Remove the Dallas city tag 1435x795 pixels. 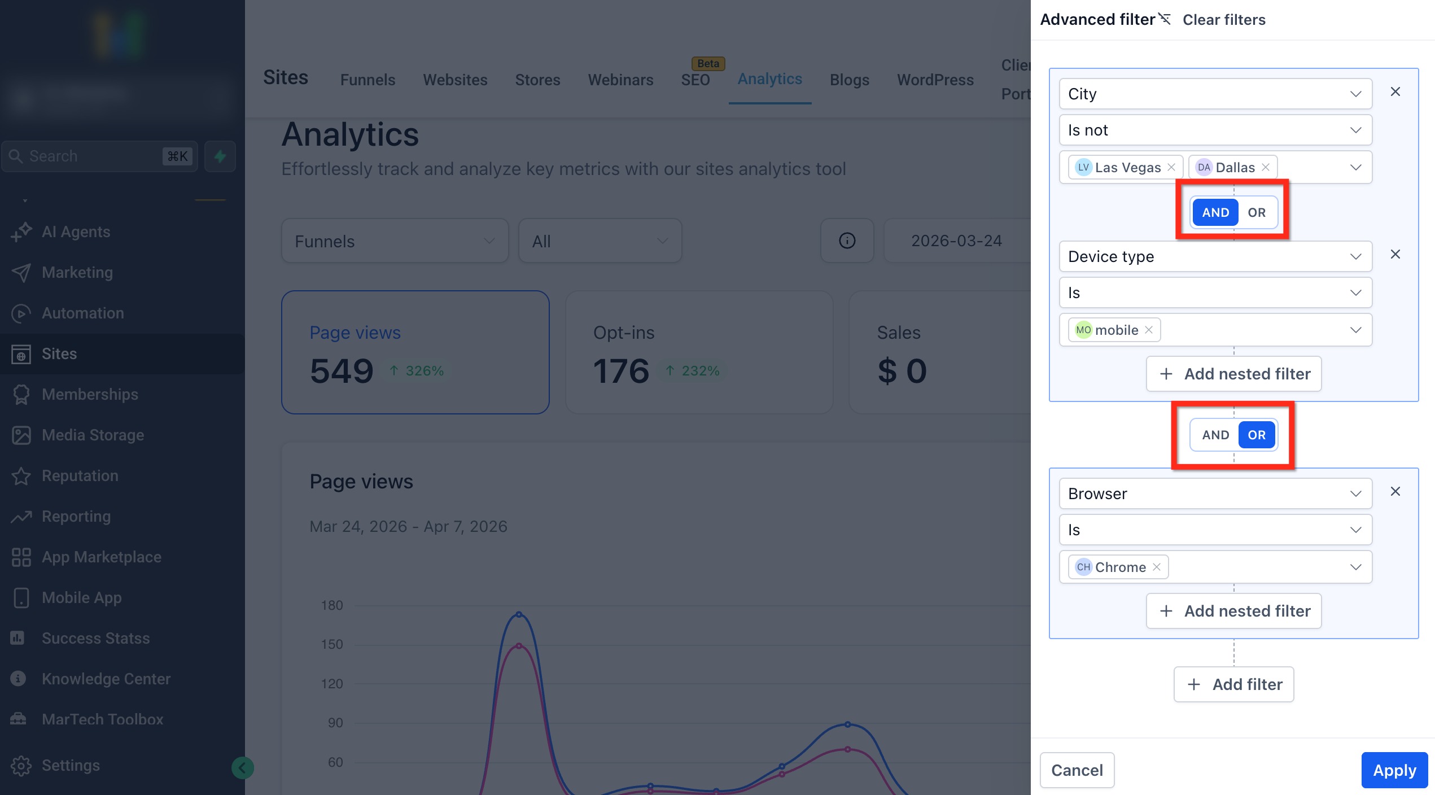(x=1266, y=168)
